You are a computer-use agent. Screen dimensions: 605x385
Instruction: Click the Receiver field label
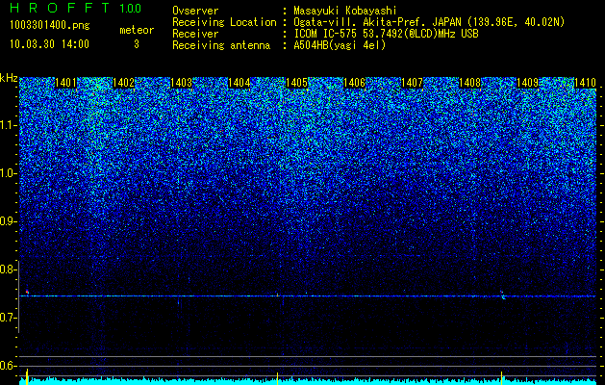point(195,34)
